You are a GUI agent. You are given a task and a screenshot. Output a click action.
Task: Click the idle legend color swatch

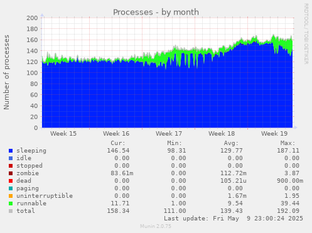[11, 158]
